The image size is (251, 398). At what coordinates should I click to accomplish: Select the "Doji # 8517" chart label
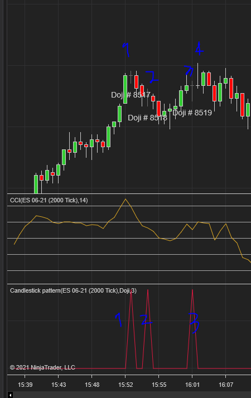tap(131, 95)
